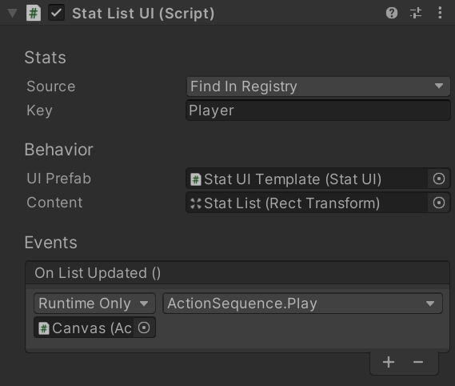Open the three-dot component context menu
Viewport: 455px width, 386px height.
pos(440,13)
